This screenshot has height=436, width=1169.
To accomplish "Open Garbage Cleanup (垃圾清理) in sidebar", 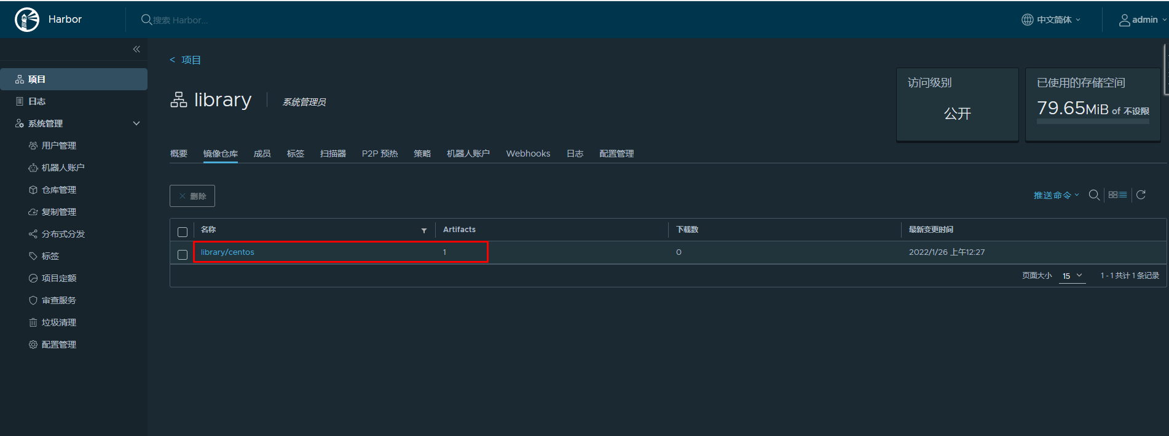I will tap(58, 322).
